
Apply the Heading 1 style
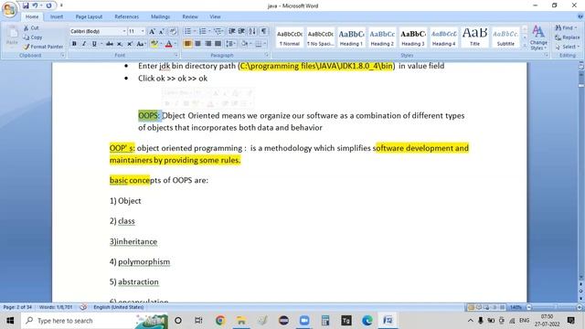[351, 37]
